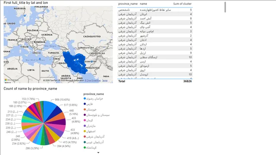The image size is (276, 155).
Task: Sort by the Sum of cluster header
Action: click(x=182, y=4)
